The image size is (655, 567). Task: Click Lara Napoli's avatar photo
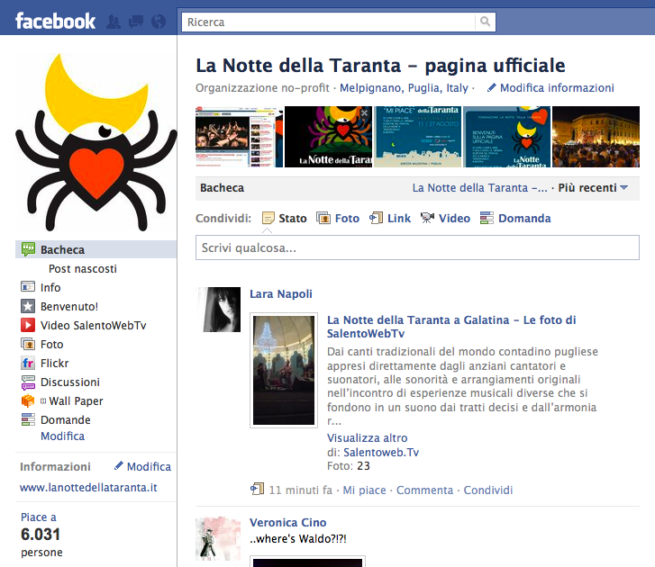(x=218, y=310)
